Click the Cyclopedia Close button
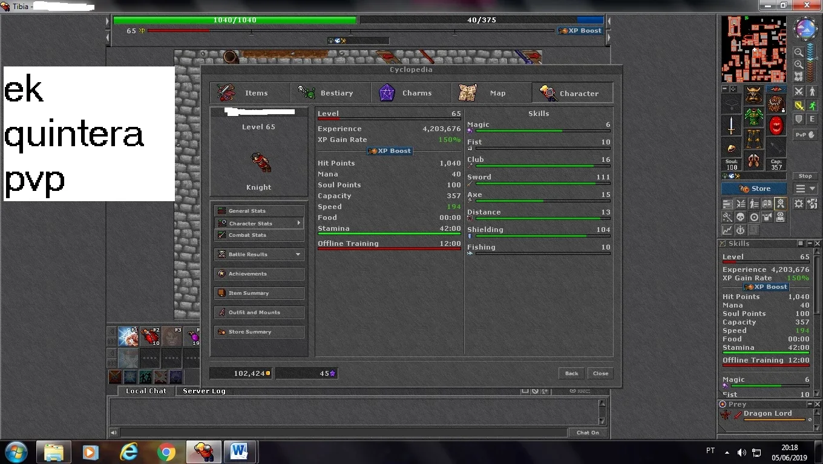 click(600, 373)
